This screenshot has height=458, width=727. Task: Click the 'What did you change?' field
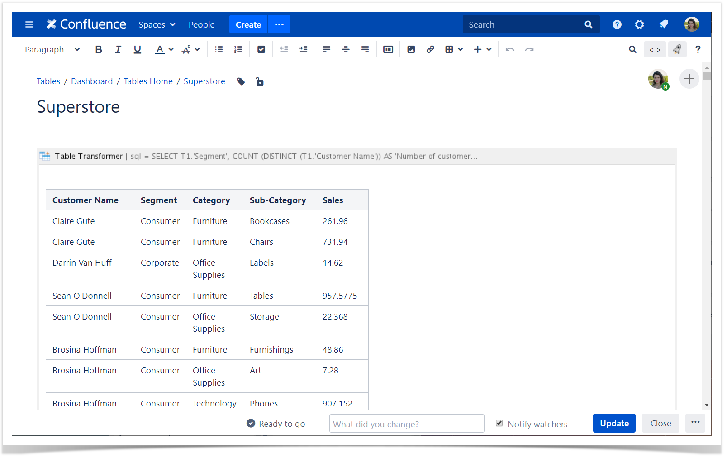(406, 424)
